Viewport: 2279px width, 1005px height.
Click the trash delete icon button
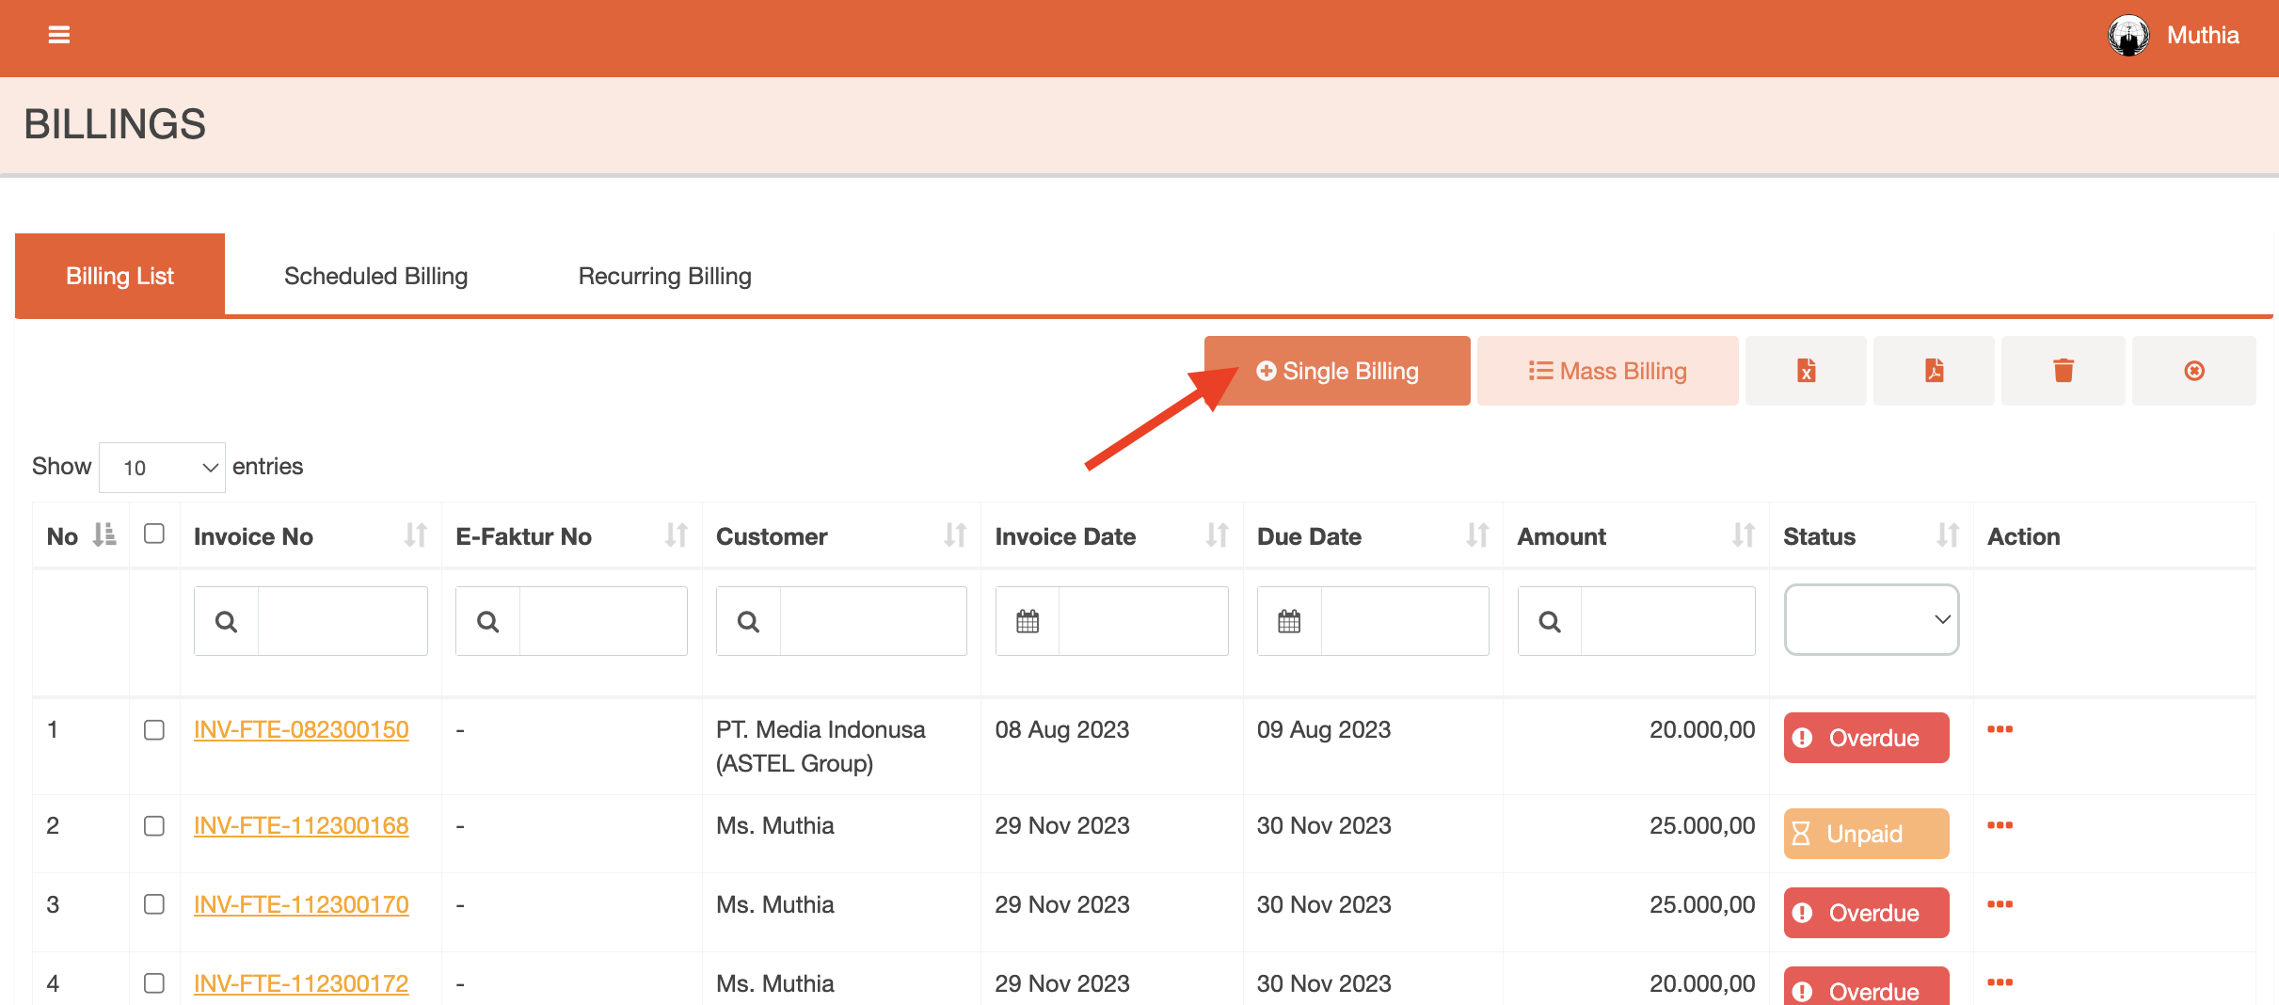pyautogui.click(x=2063, y=371)
